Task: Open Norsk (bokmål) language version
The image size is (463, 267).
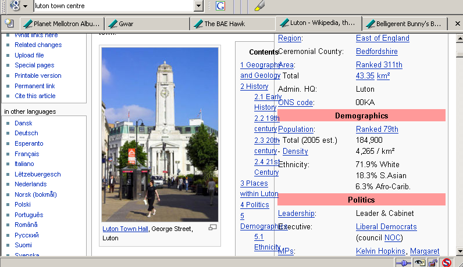Action: 35,194
